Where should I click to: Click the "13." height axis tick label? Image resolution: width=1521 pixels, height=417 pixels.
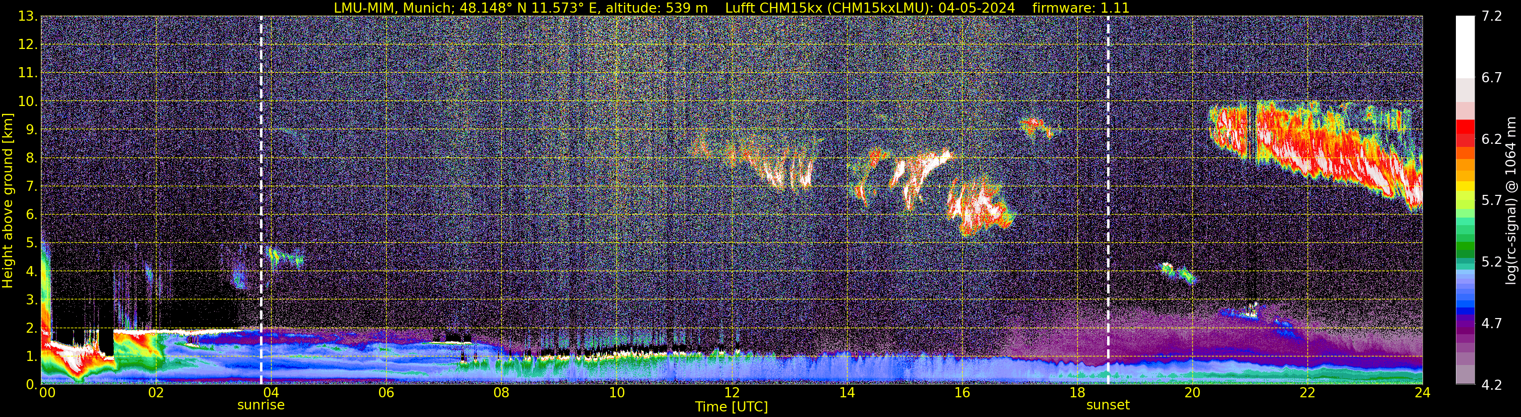coord(28,17)
